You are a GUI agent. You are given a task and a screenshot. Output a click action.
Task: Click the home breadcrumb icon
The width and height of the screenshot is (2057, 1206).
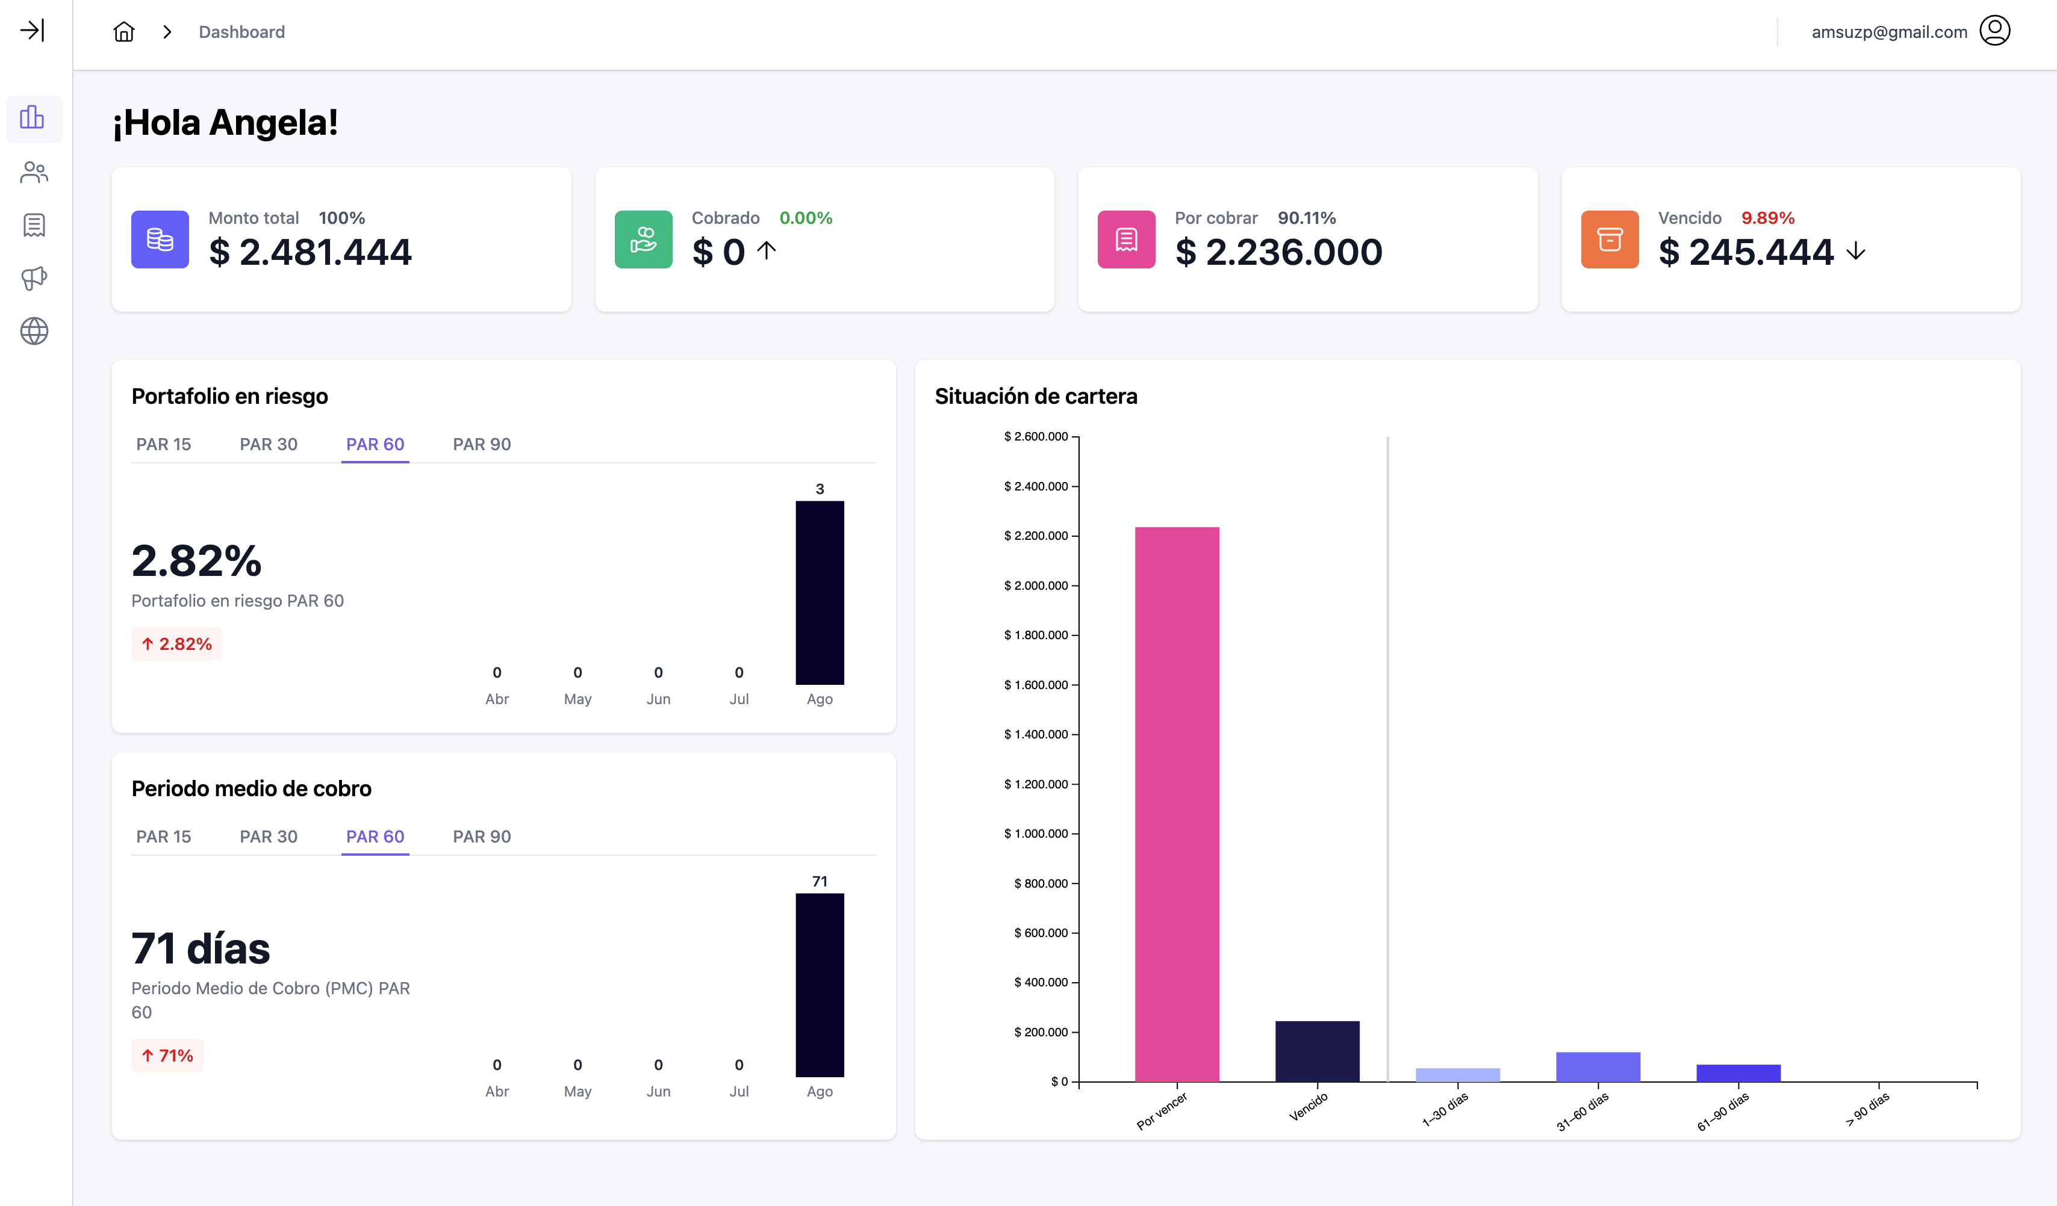coord(124,32)
